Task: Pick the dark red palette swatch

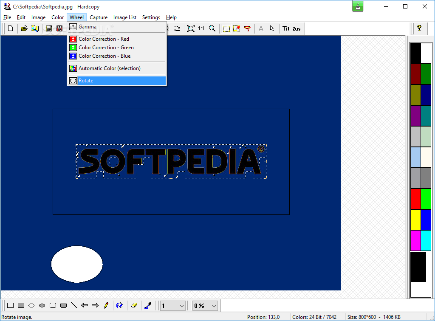Action: (x=415, y=74)
